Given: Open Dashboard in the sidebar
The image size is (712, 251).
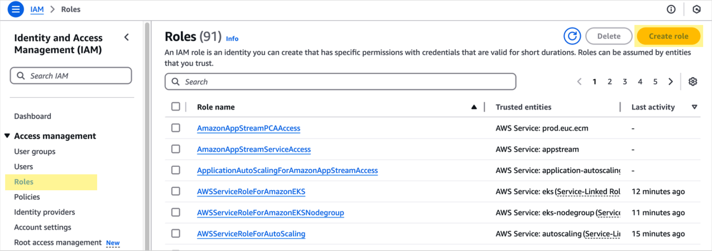Looking at the screenshot, I should click(x=33, y=116).
